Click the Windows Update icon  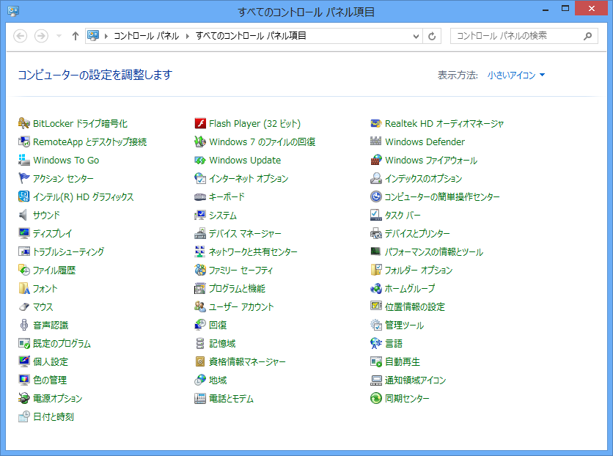(x=200, y=161)
